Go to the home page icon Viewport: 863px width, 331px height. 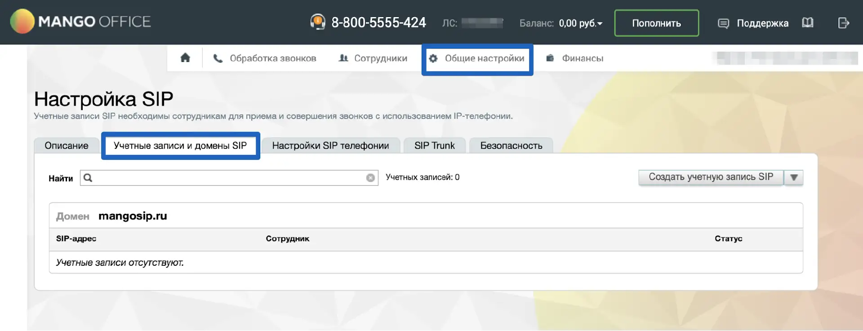point(185,57)
